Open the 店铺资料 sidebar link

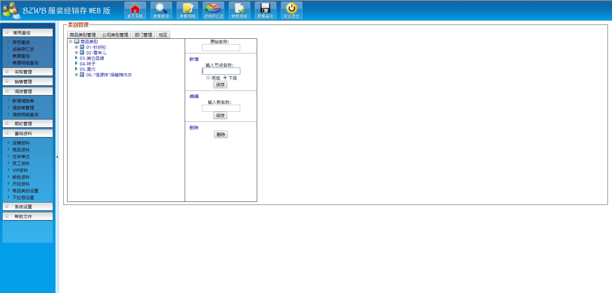point(21,143)
